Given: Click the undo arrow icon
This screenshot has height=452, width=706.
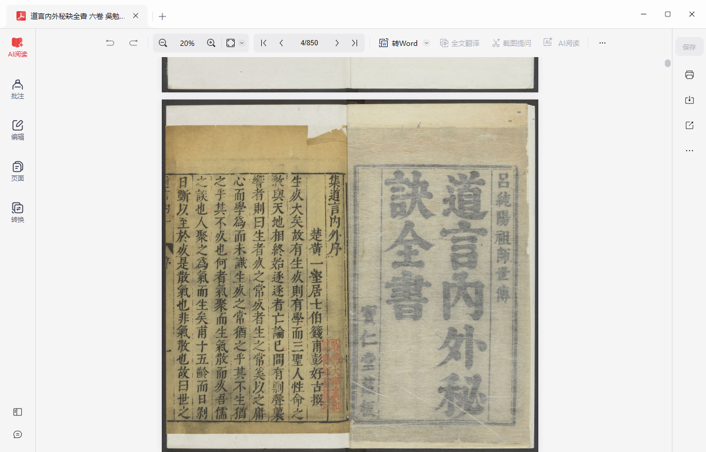Looking at the screenshot, I should [110, 43].
